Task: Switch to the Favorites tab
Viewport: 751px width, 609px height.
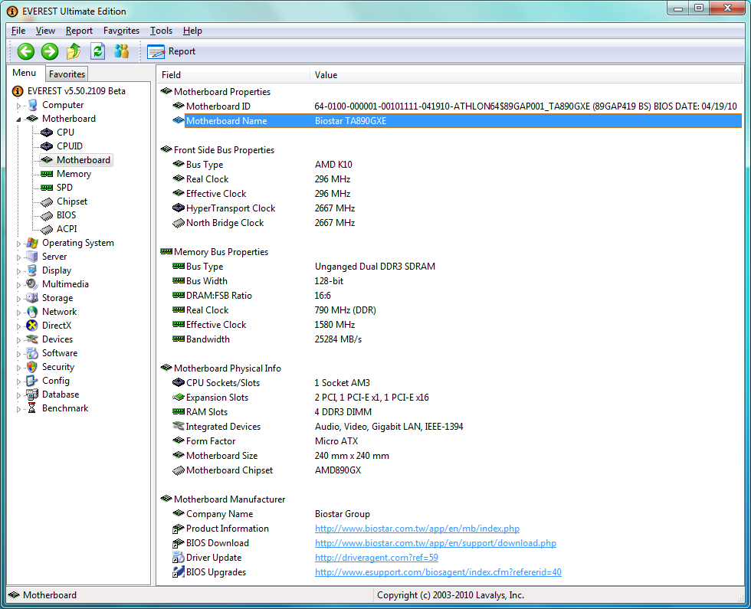Action: click(67, 74)
